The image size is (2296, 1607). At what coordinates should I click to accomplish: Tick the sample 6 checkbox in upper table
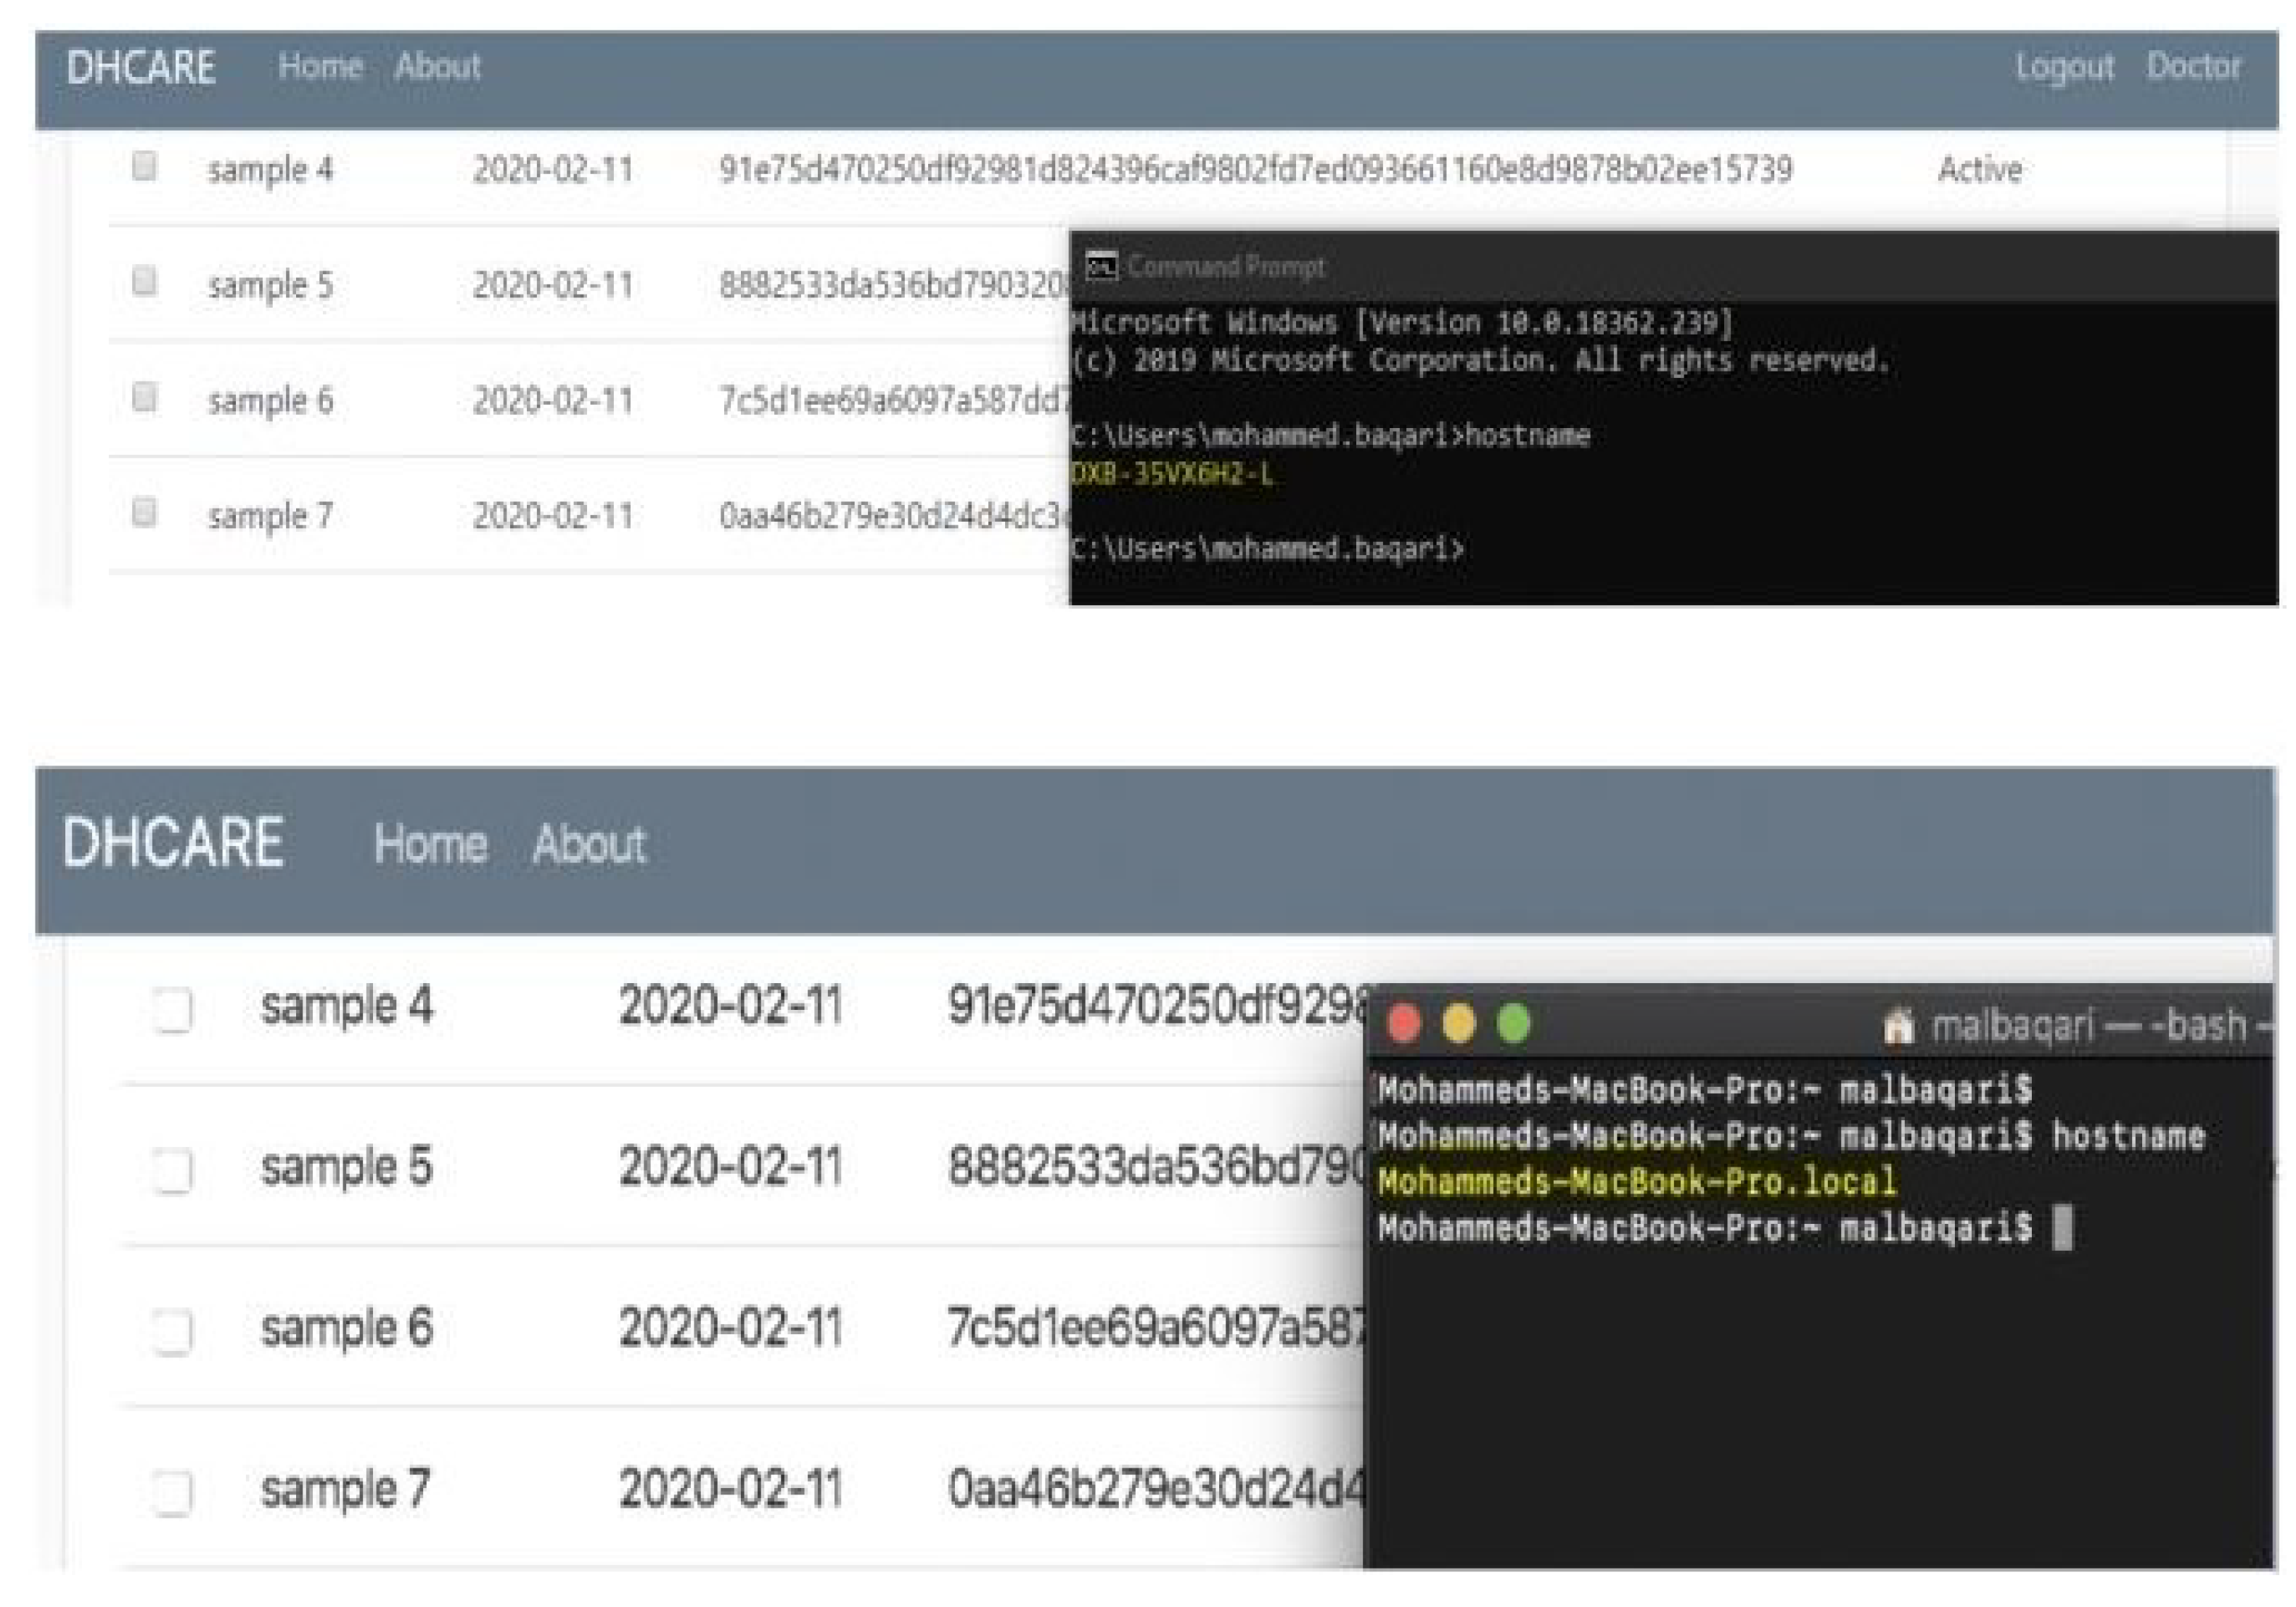pos(145,396)
